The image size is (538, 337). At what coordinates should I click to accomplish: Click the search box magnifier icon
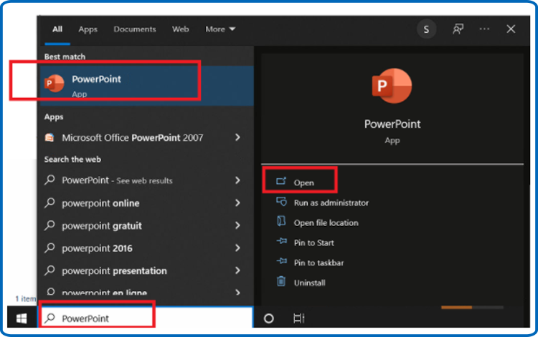50,318
